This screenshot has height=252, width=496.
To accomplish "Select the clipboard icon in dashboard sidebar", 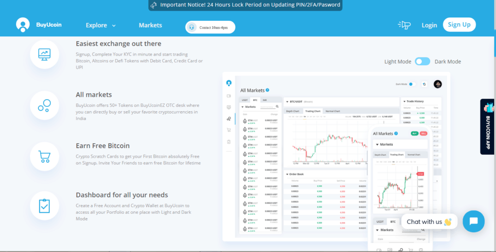I will pyautogui.click(x=229, y=142).
